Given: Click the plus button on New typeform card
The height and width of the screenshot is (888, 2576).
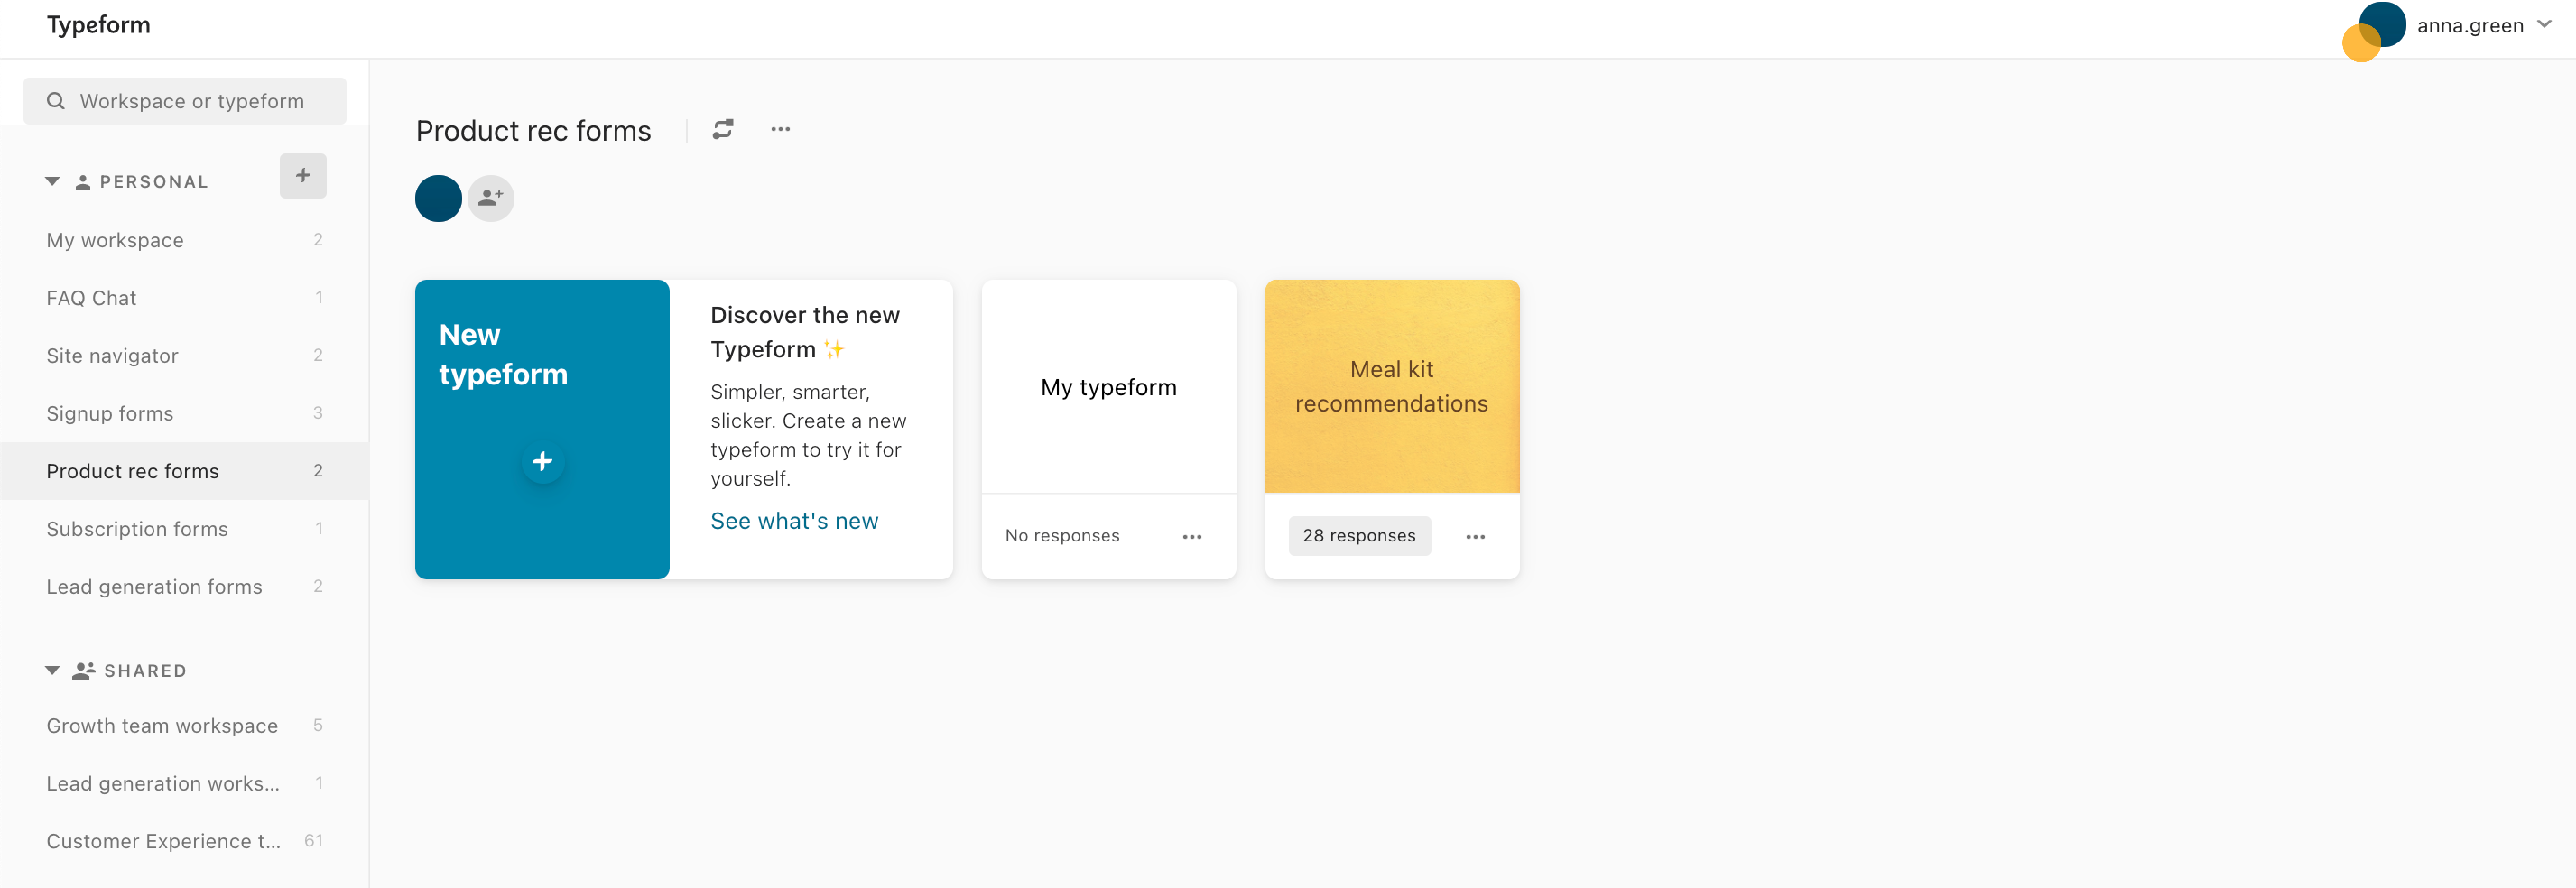Looking at the screenshot, I should pos(542,461).
